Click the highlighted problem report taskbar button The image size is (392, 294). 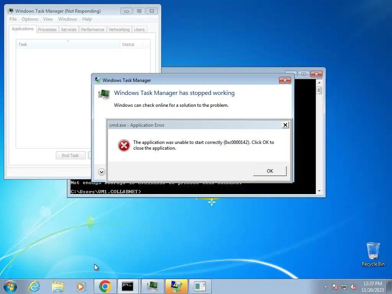tap(176, 286)
